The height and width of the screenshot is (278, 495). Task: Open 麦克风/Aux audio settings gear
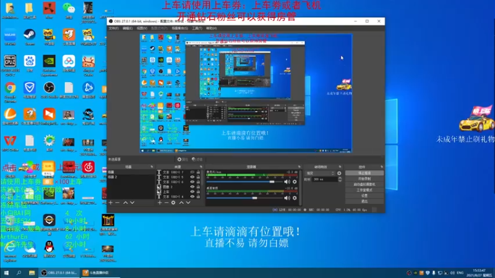295,182
